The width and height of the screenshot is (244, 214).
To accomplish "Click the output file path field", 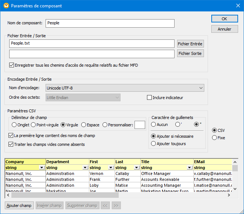I will [x=92, y=54].
